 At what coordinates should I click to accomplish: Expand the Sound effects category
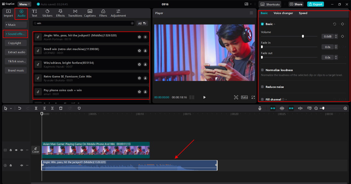15,34
